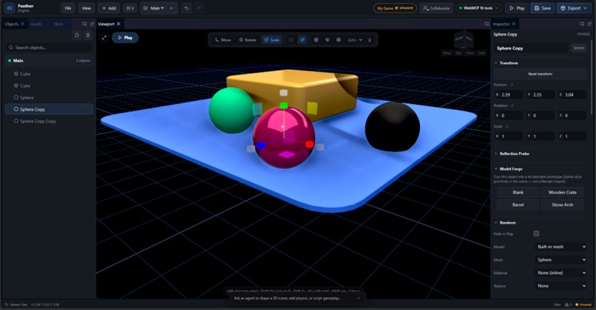Click the third round icon before 0.25x
The height and width of the screenshot is (310, 596).
(x=338, y=40)
